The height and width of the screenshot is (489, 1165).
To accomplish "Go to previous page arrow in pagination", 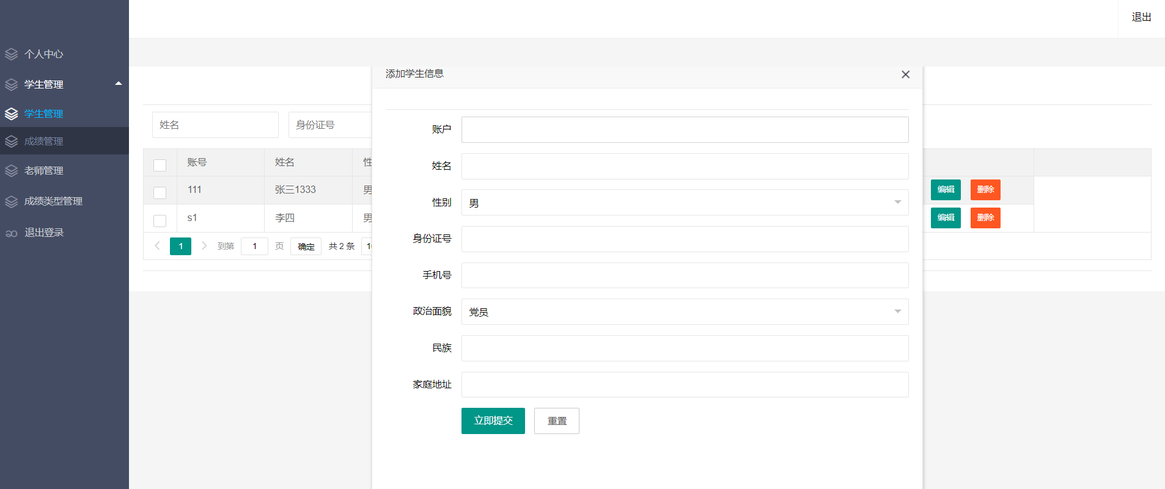I will (x=157, y=245).
